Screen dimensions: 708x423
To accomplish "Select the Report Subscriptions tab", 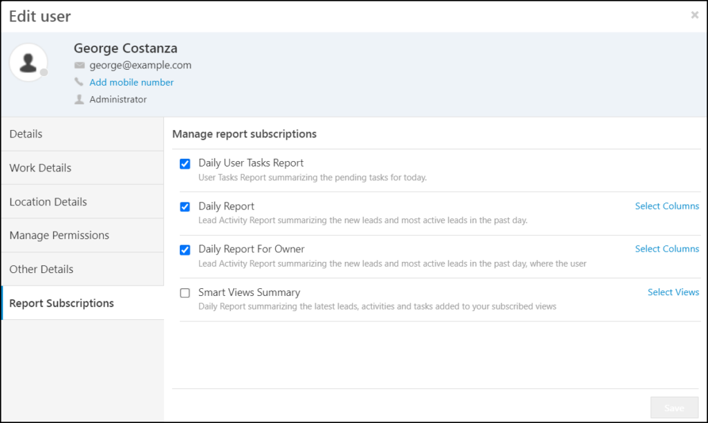I will (62, 303).
